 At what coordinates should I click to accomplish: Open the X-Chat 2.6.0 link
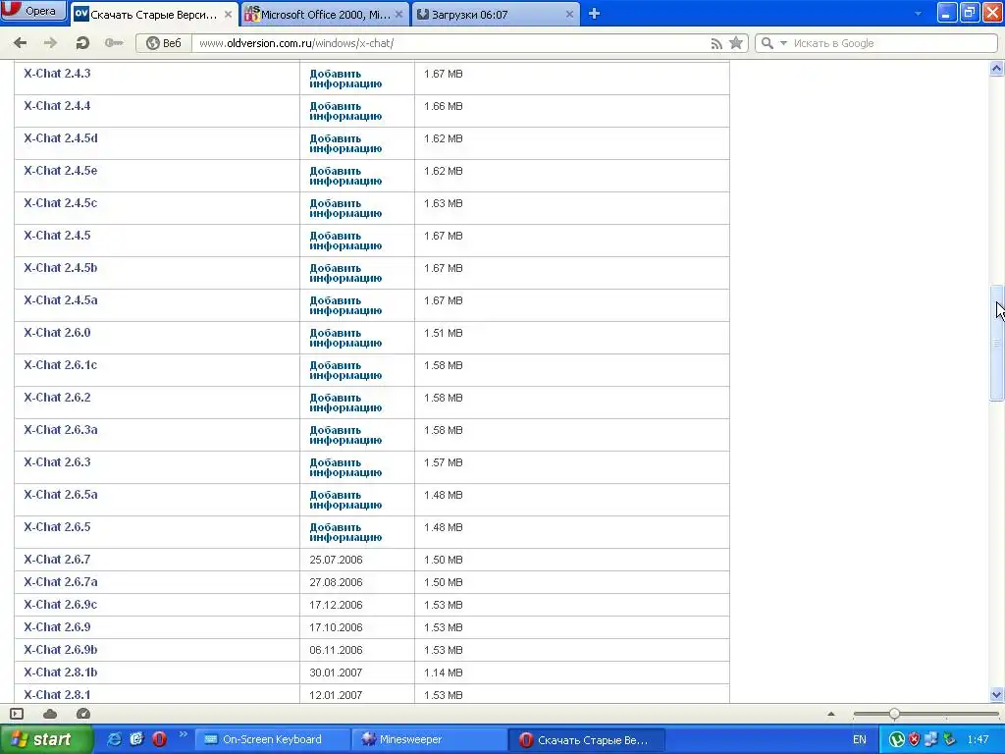pos(57,332)
